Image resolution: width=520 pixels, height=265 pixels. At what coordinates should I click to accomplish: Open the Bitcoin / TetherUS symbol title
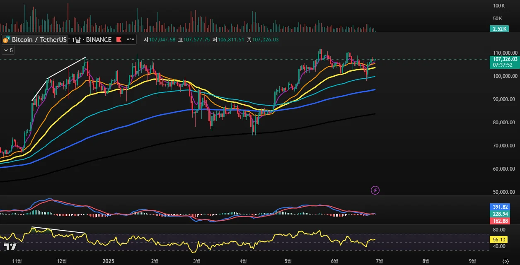39,40
